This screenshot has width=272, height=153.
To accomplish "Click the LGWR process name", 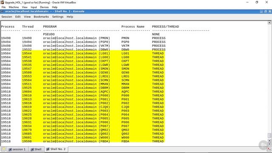I will [x=125, y=65].
